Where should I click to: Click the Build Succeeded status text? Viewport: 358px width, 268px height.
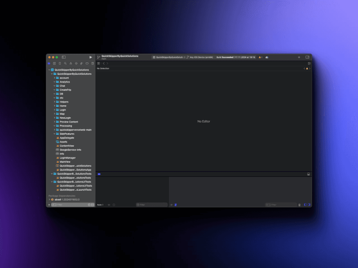(236, 57)
